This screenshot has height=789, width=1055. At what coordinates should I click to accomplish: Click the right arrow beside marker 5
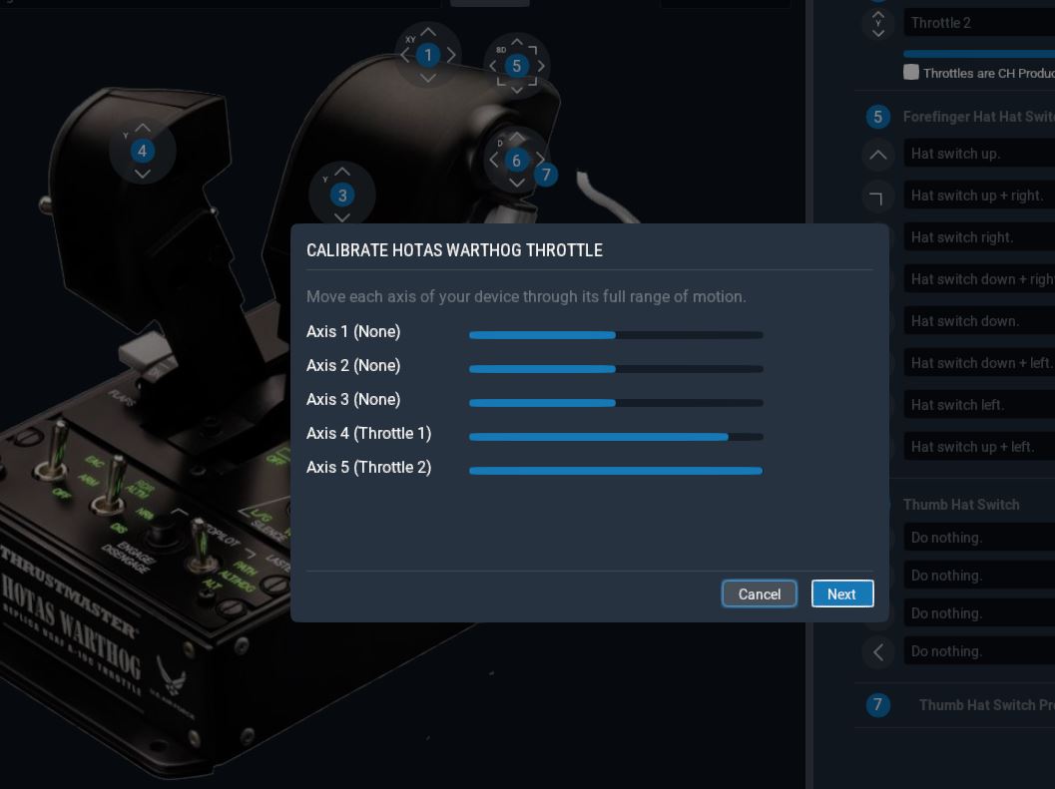[540, 66]
